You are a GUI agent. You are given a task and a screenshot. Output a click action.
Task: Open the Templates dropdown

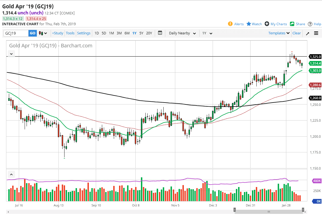[279, 33]
